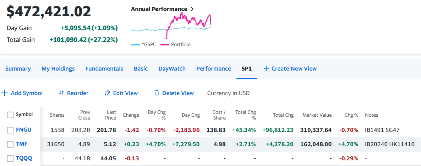Check the TMF row checkbox
Image resolution: width=421 pixels, height=166 pixels.
coord(11,144)
